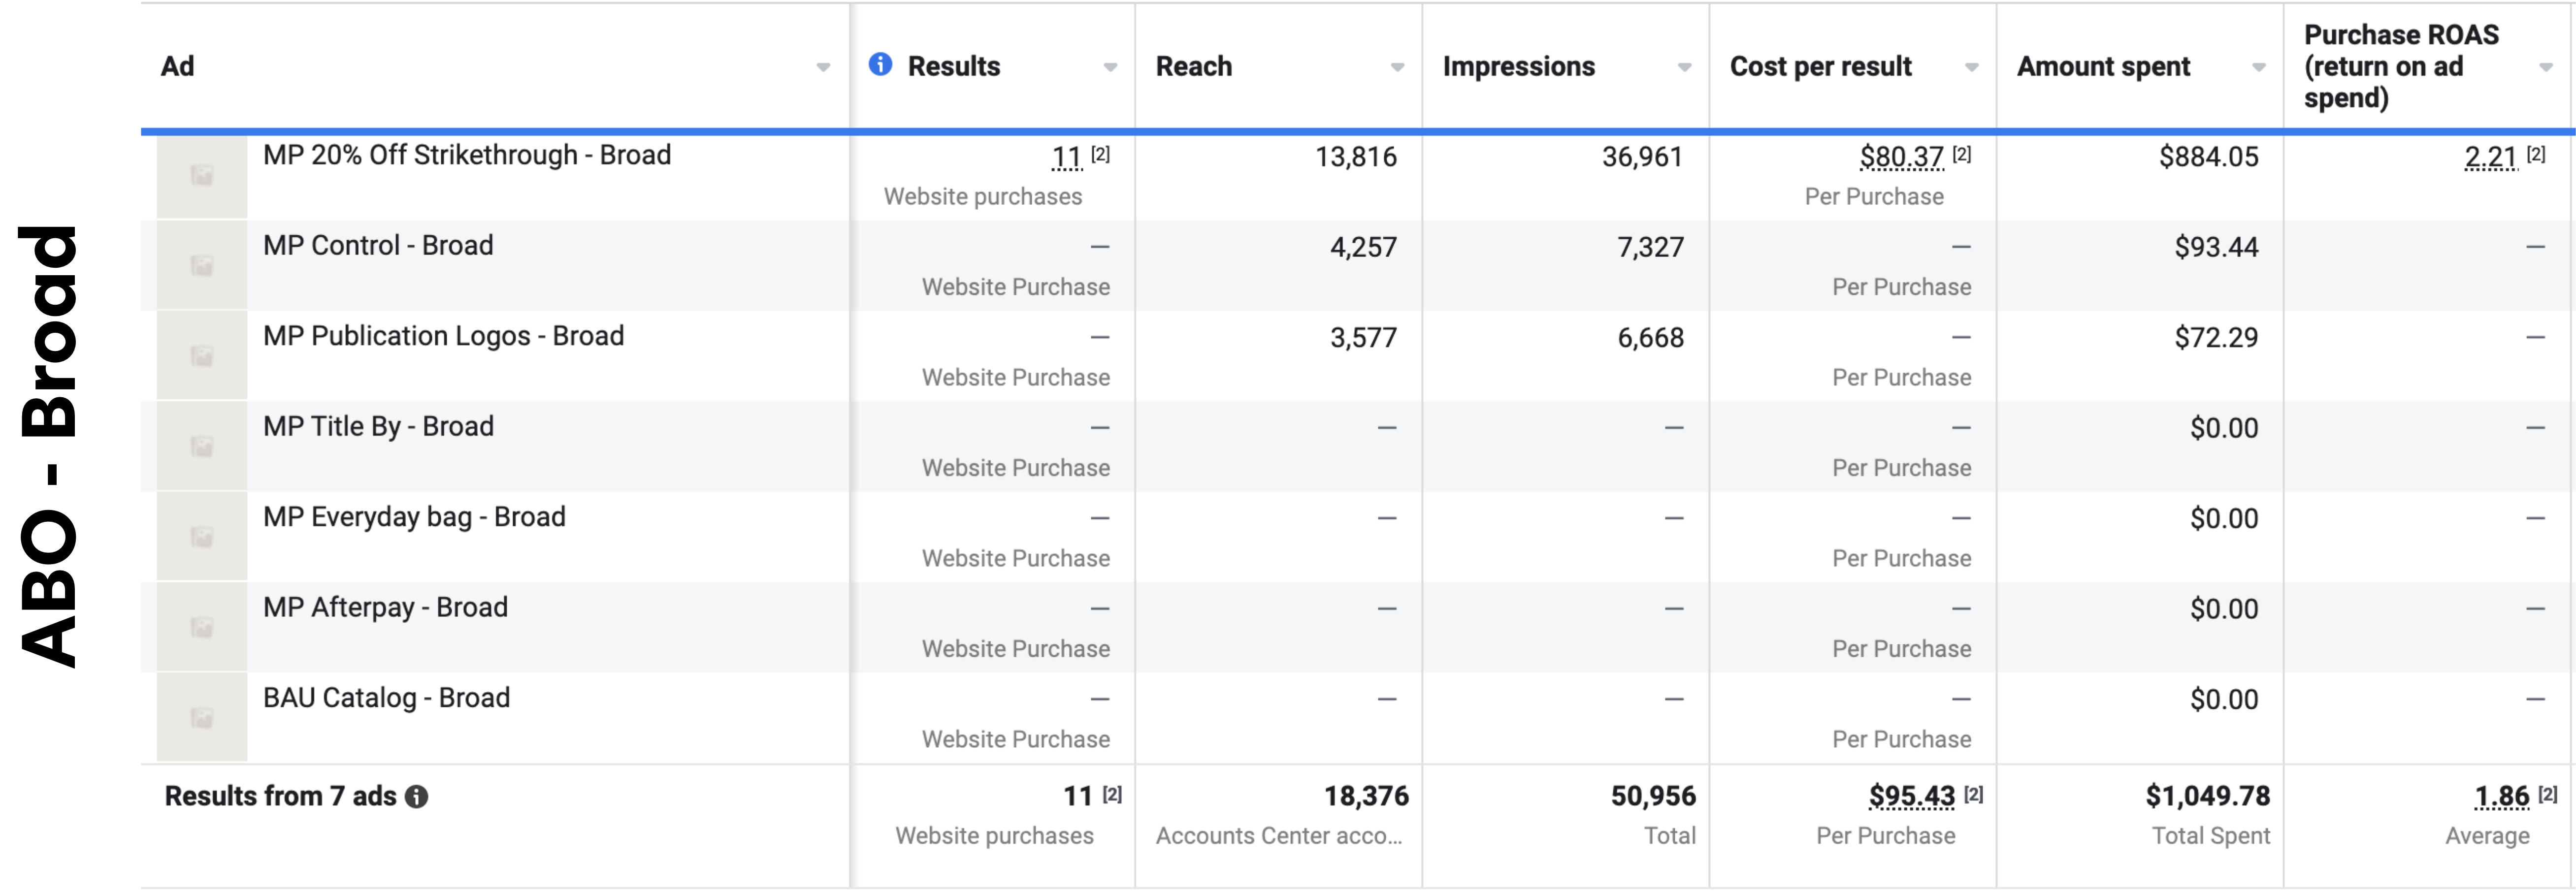Click the MP Publication Logos ad thumbnail

coord(202,356)
